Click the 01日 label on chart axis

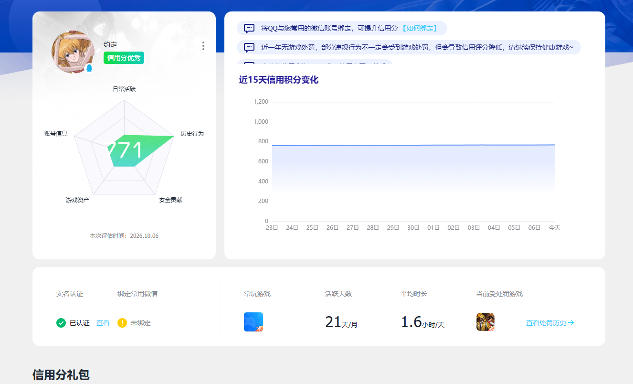(433, 228)
